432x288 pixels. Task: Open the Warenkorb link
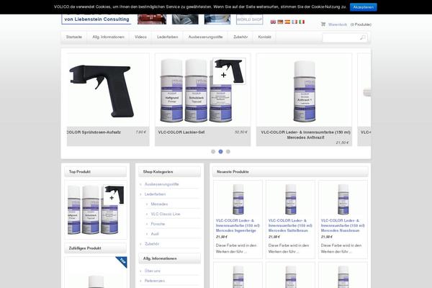338,24
